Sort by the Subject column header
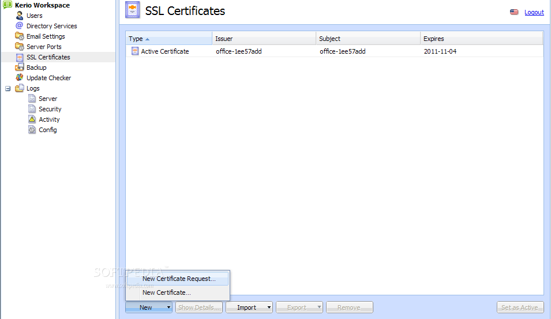This screenshot has height=319, width=551. tap(368, 39)
